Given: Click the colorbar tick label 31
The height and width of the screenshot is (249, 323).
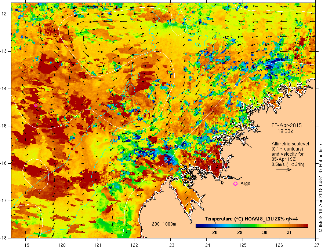Looking at the screenshot, I should [x=289, y=233].
